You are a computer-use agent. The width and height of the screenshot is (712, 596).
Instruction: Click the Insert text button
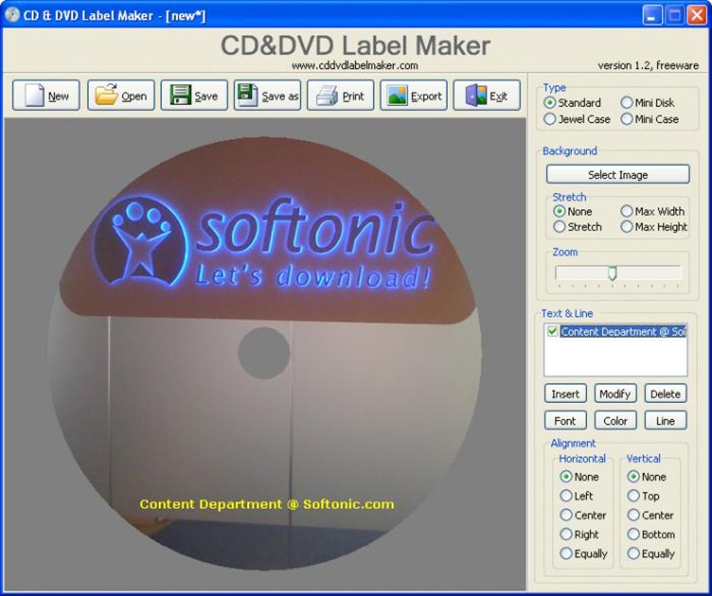coord(565,394)
